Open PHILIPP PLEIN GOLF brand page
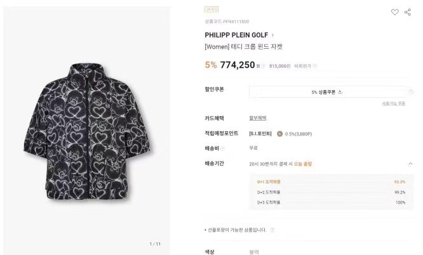Screen dimensions: 423x255 click(236, 35)
